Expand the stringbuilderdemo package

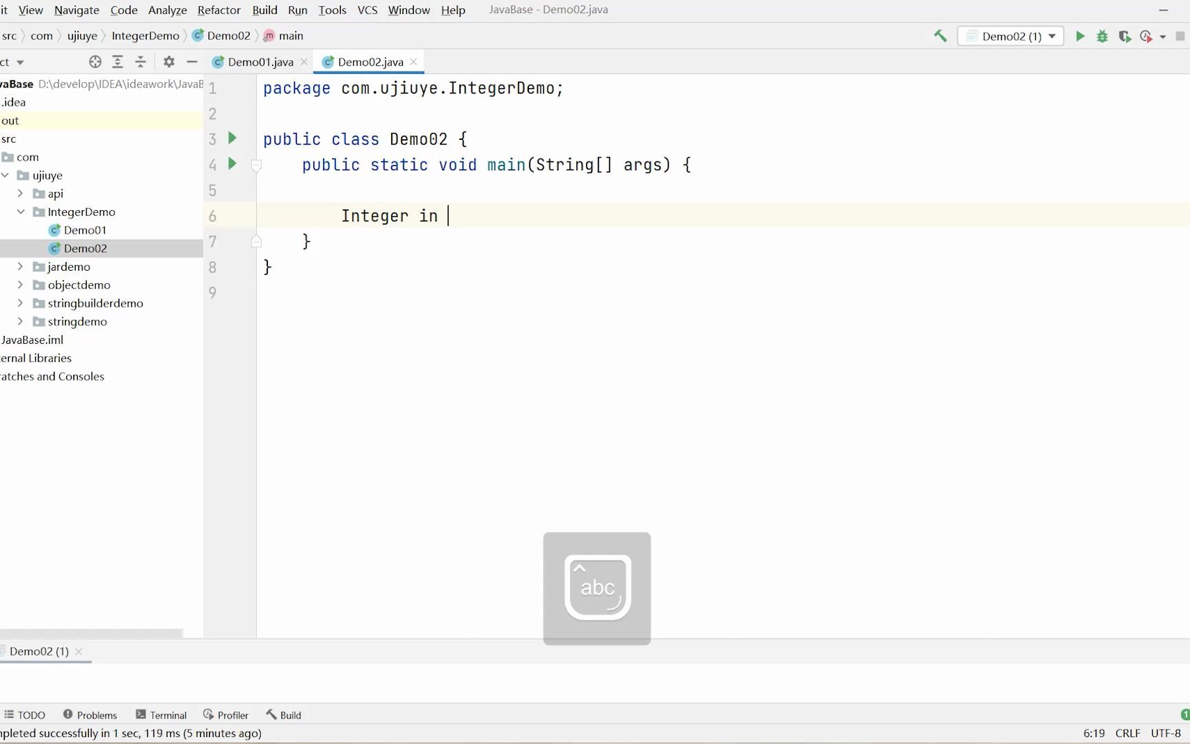click(21, 303)
